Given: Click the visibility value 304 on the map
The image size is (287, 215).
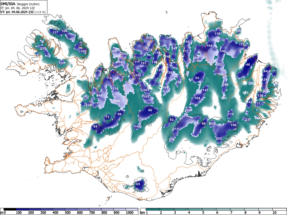Looking at the screenshot, I should tap(165, 87).
